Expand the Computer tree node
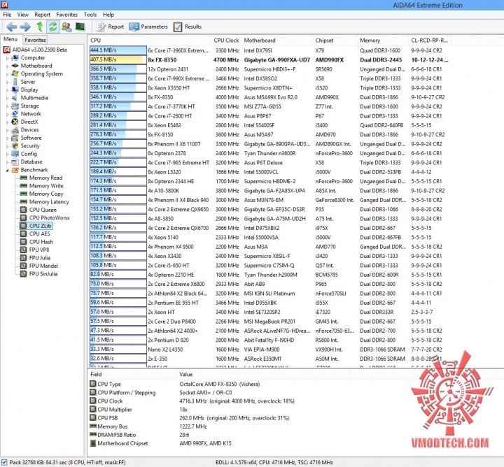Viewport: 504px width, 467px height. [x=8, y=58]
